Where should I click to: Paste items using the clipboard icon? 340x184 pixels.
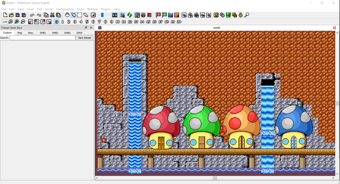pos(58,15)
